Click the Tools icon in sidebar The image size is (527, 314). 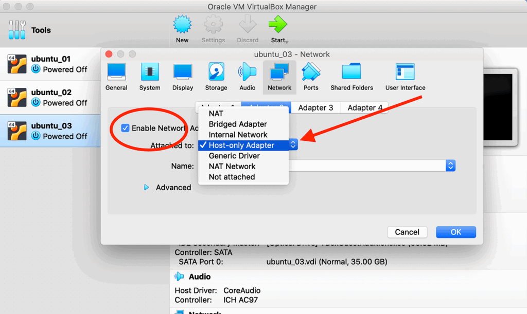[17, 30]
